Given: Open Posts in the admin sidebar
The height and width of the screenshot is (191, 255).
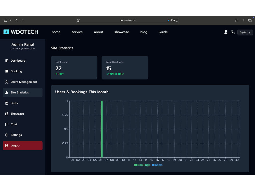Looking at the screenshot, I should point(23,103).
